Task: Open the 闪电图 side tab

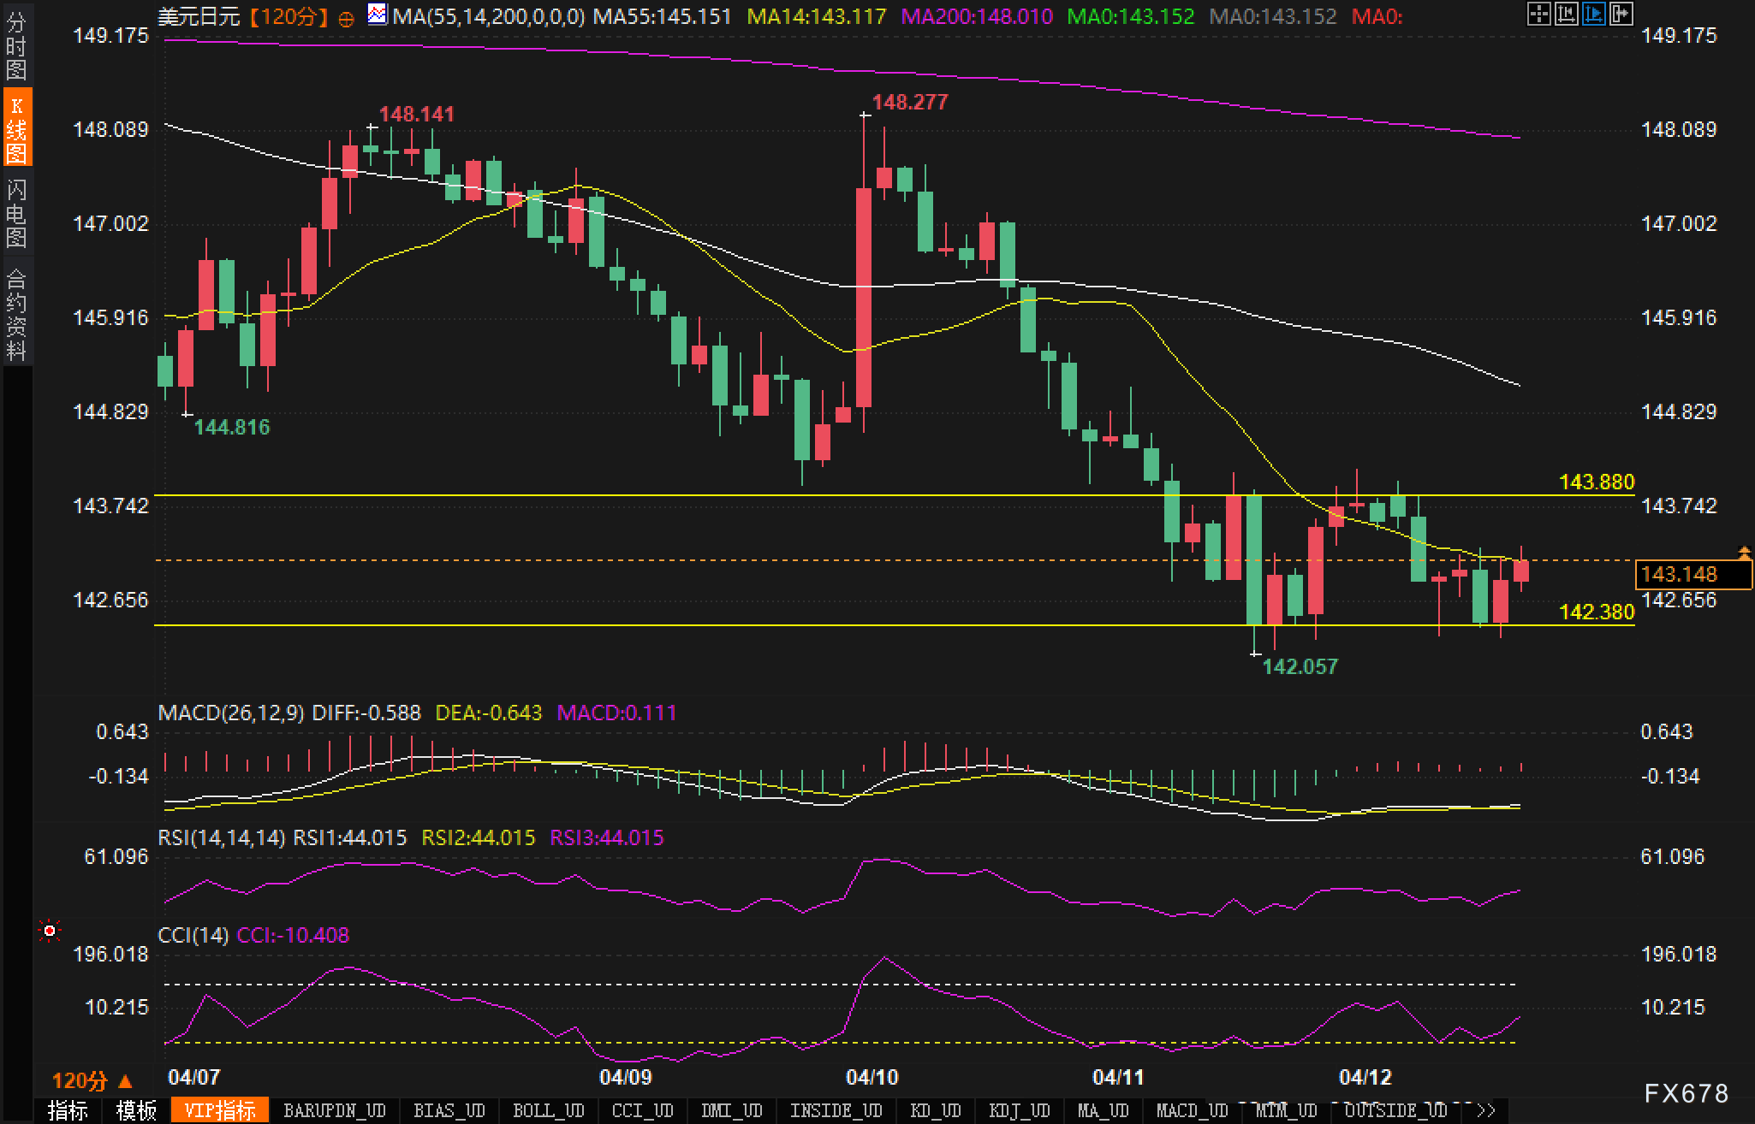Action: 16,213
